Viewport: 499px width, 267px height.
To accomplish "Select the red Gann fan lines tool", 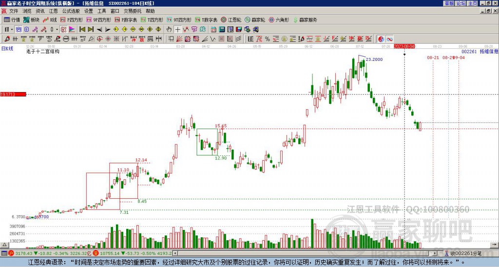I will (179, 39).
